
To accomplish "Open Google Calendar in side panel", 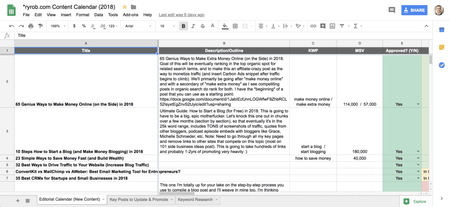I will click(442, 30).
